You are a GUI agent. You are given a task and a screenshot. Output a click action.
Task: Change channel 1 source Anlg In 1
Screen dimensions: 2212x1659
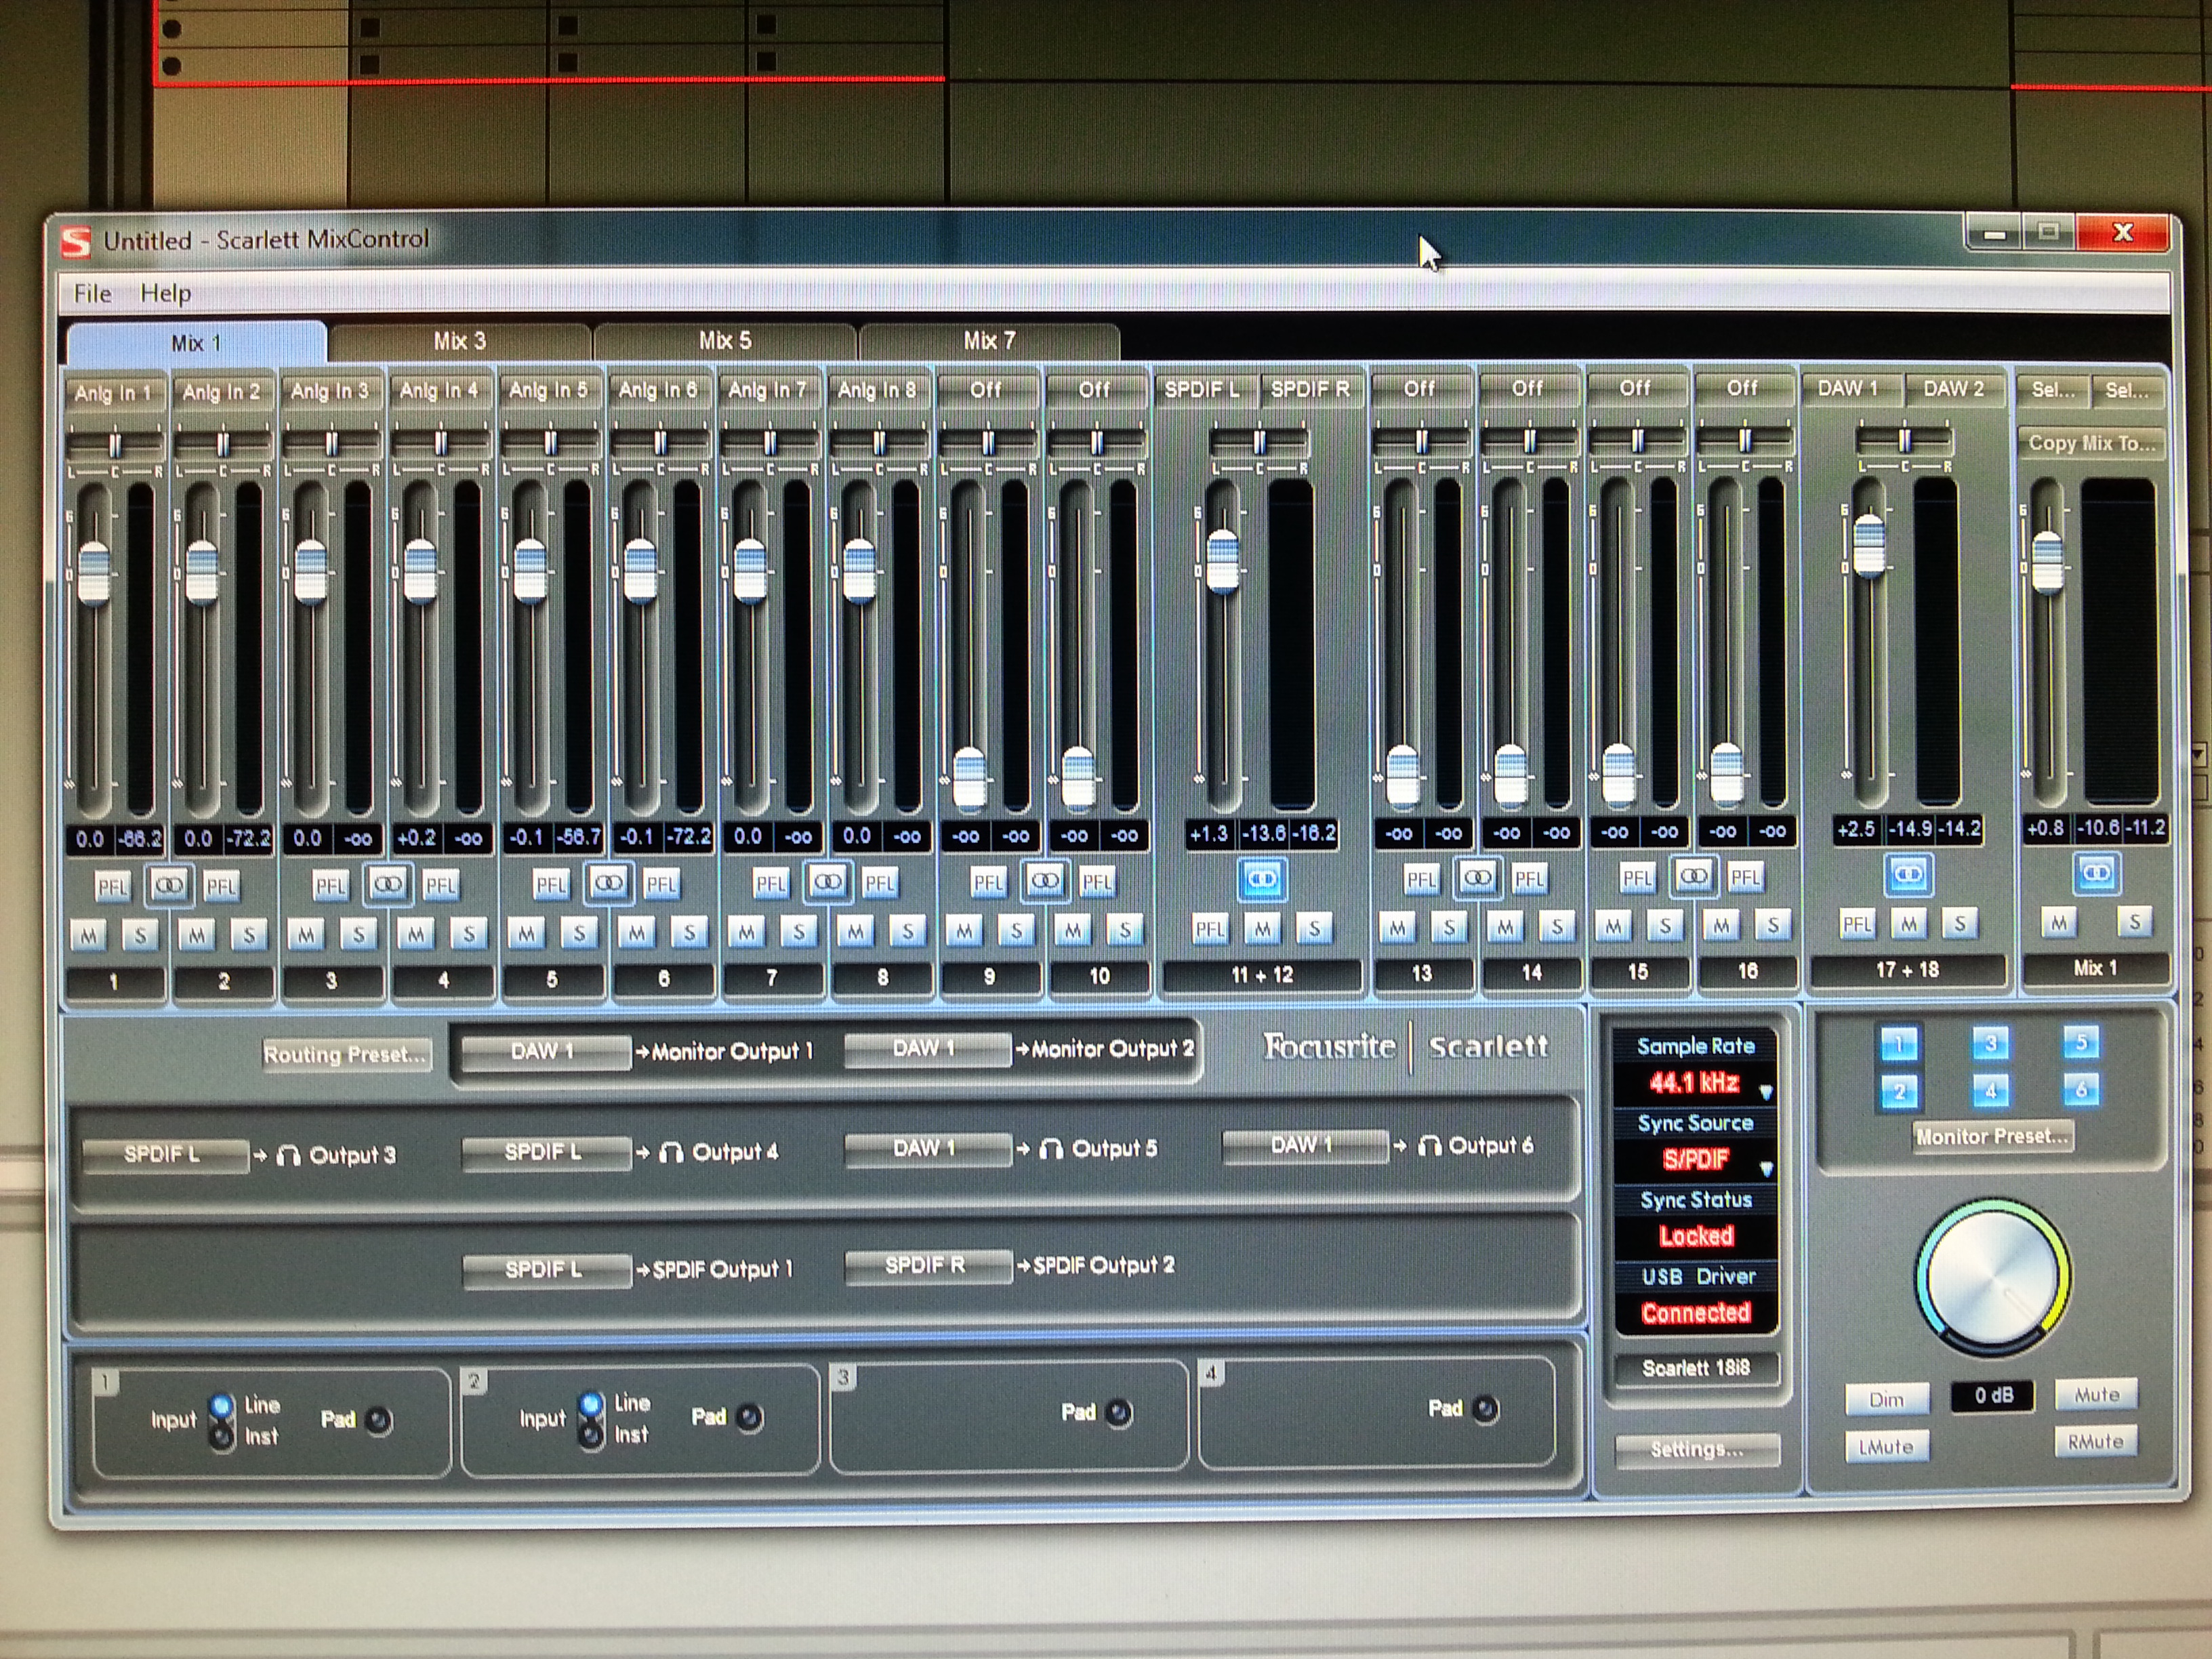pyautogui.click(x=113, y=393)
